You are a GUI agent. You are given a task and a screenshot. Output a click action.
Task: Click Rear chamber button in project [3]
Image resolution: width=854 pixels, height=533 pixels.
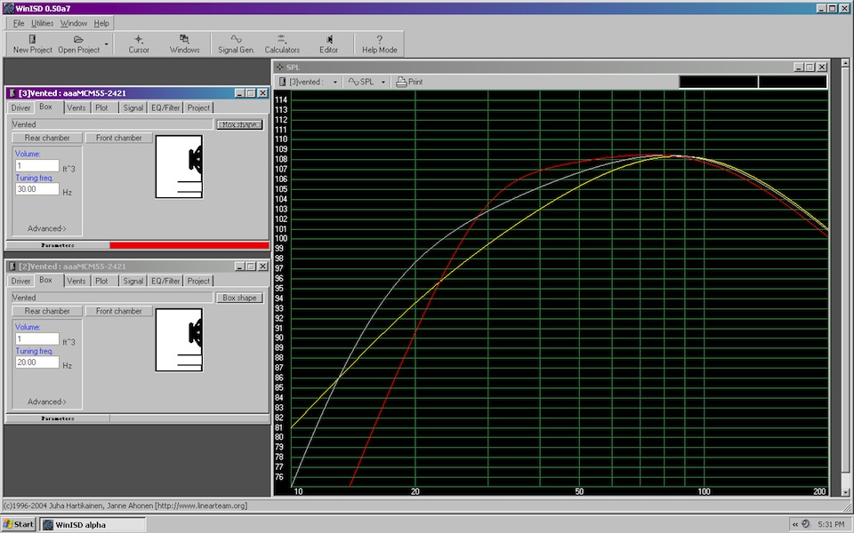(x=47, y=139)
